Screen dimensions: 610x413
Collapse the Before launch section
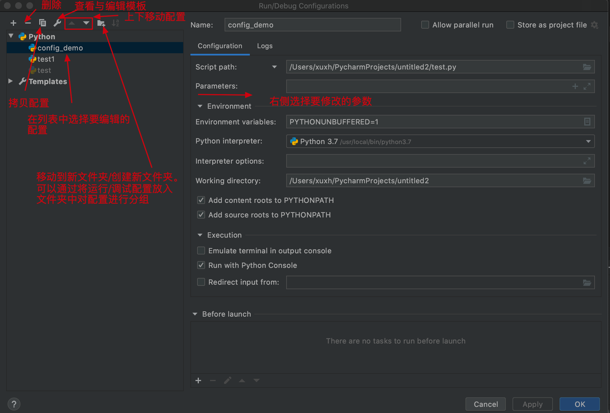point(195,314)
